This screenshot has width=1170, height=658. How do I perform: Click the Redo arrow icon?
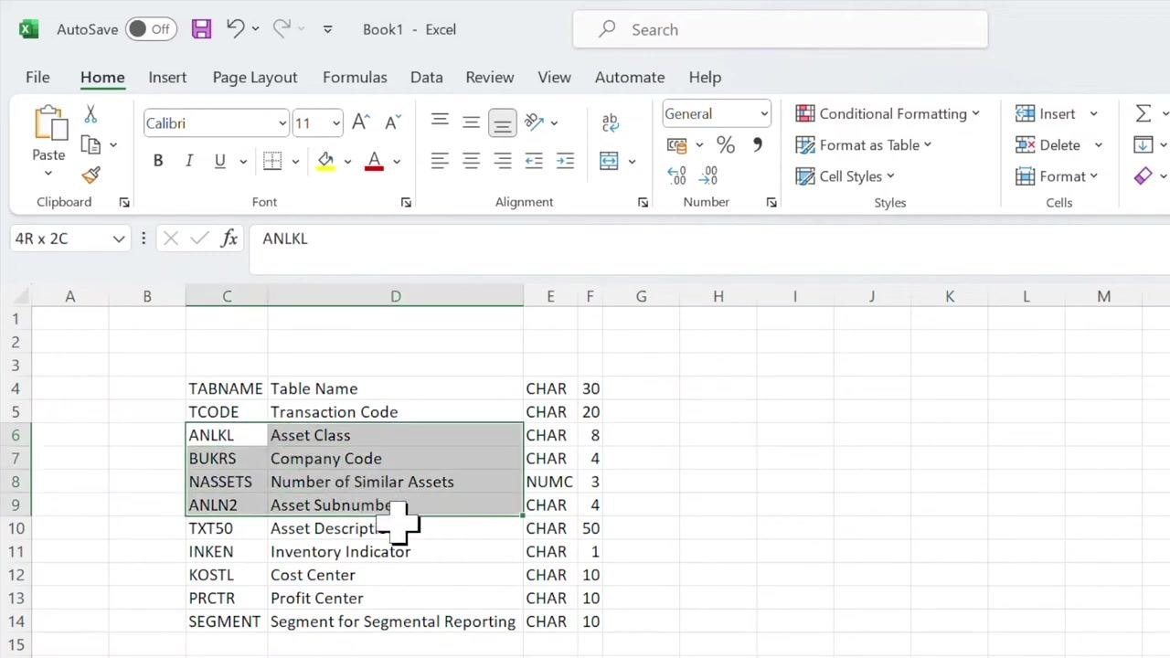tap(282, 29)
